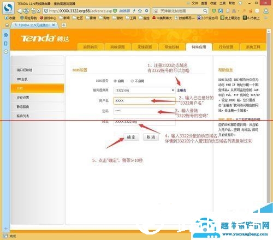Click the 密码 password field
Viewport: 273px width, 240px height.
pos(145,111)
